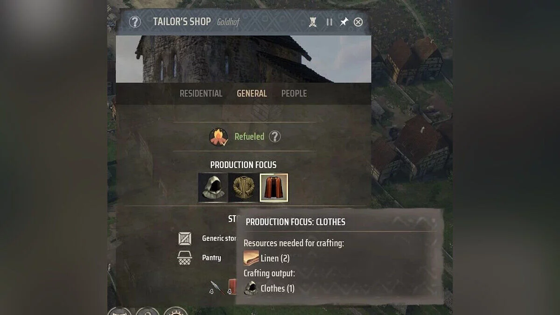Image resolution: width=560 pixels, height=315 pixels.
Task: Click the Clothes output icon in tooltip
Action: 251,288
